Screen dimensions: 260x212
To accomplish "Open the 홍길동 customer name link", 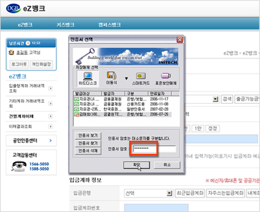I will tap(22, 52).
